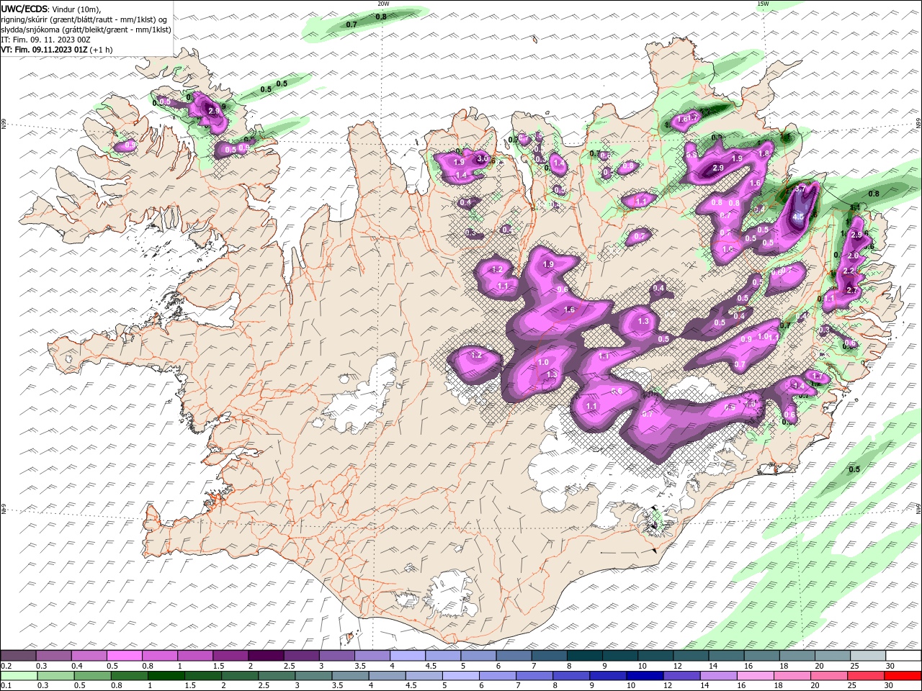This screenshot has height=691, width=922.
Task: Select the bright red 30 swatch, bottom row
Action: coord(901,676)
